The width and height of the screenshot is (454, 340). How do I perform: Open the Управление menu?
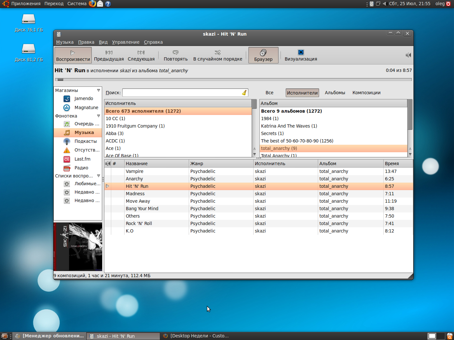(x=126, y=42)
